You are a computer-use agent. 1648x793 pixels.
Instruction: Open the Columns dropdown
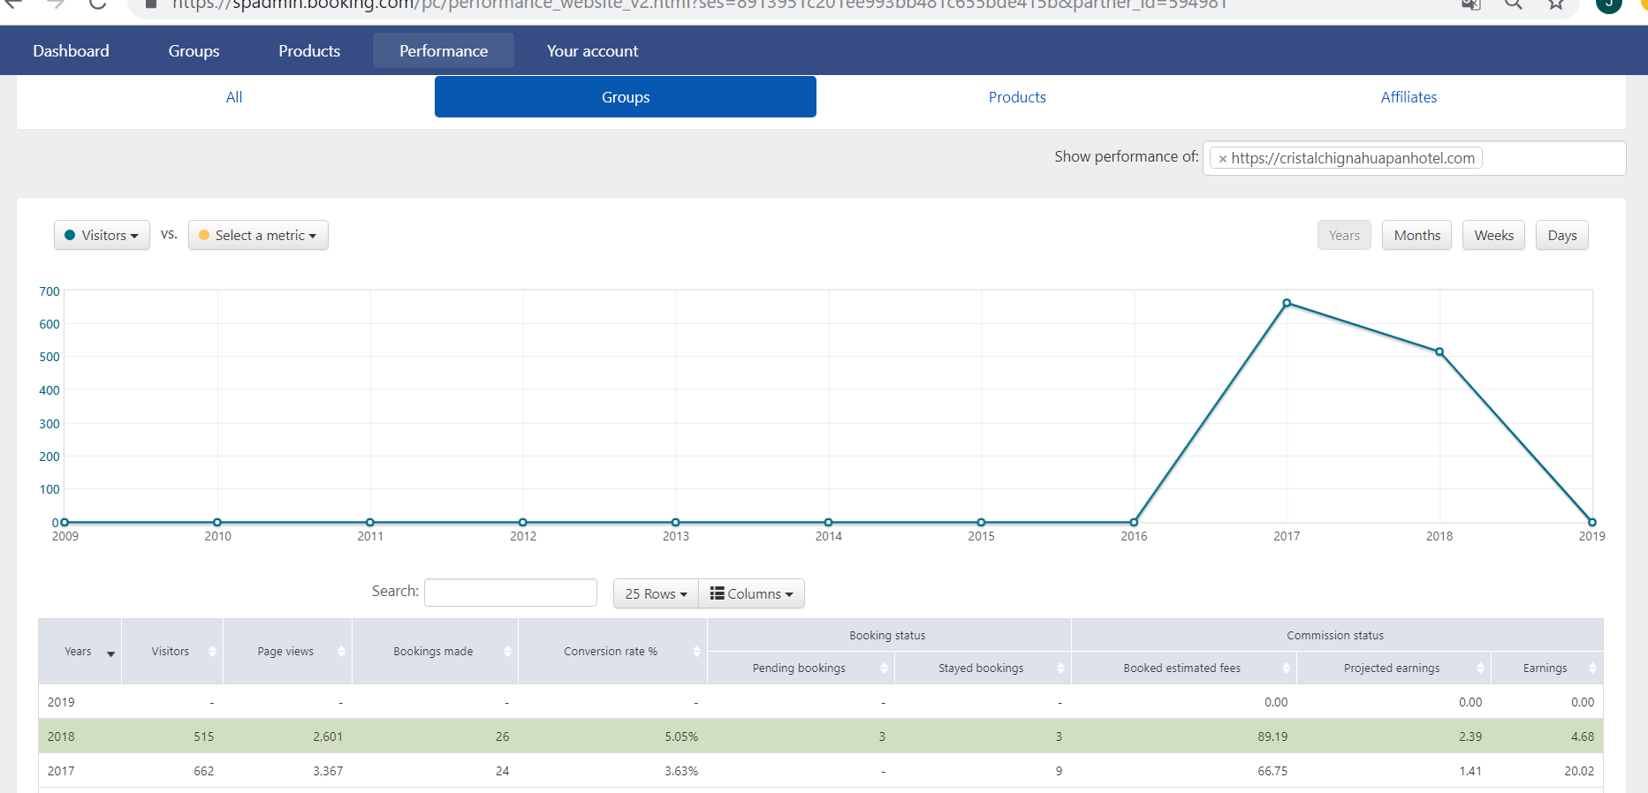tap(751, 593)
